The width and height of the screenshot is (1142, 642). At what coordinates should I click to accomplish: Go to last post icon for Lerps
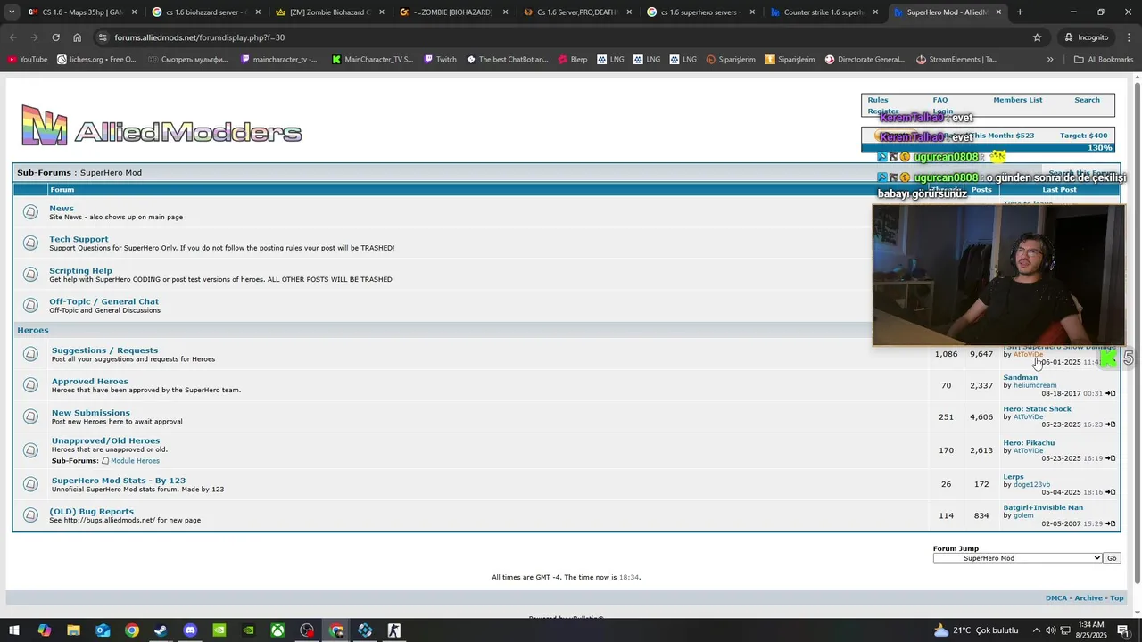click(x=1111, y=492)
